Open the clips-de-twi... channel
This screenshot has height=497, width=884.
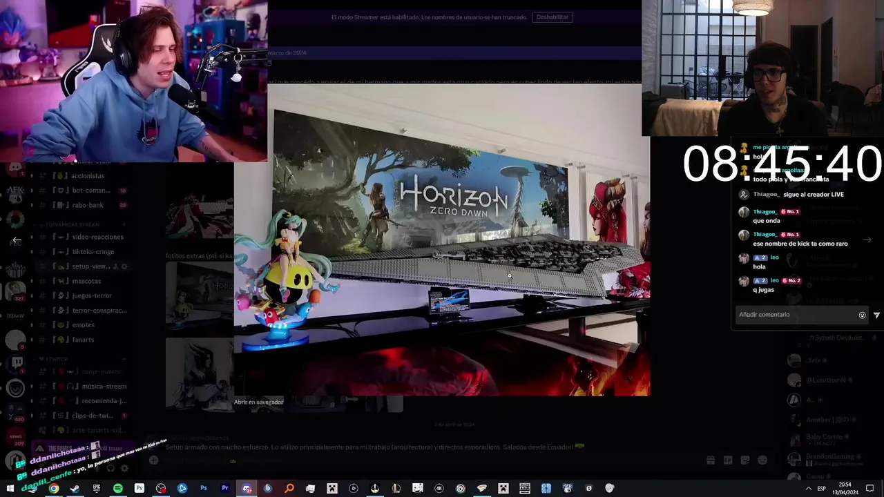click(81, 416)
